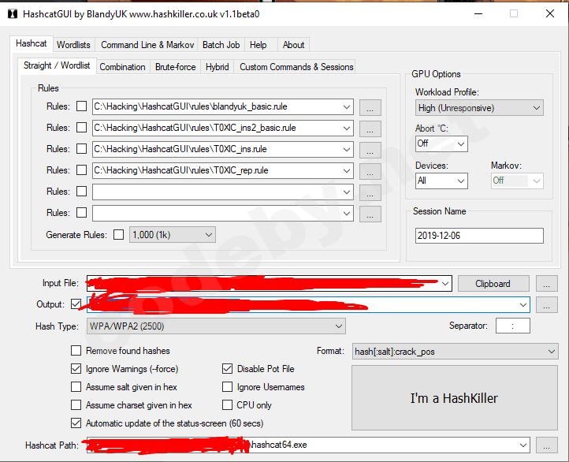Expand the fifth empty Rules dropdown
Image resolution: width=569 pixels, height=462 pixels.
(x=347, y=192)
